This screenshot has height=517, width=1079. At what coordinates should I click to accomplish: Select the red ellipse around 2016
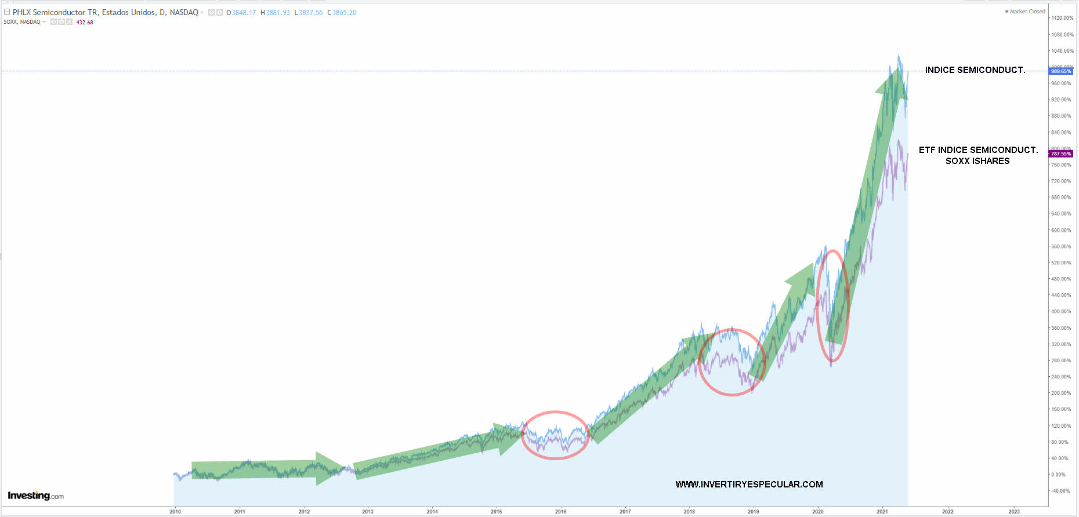tap(555, 412)
